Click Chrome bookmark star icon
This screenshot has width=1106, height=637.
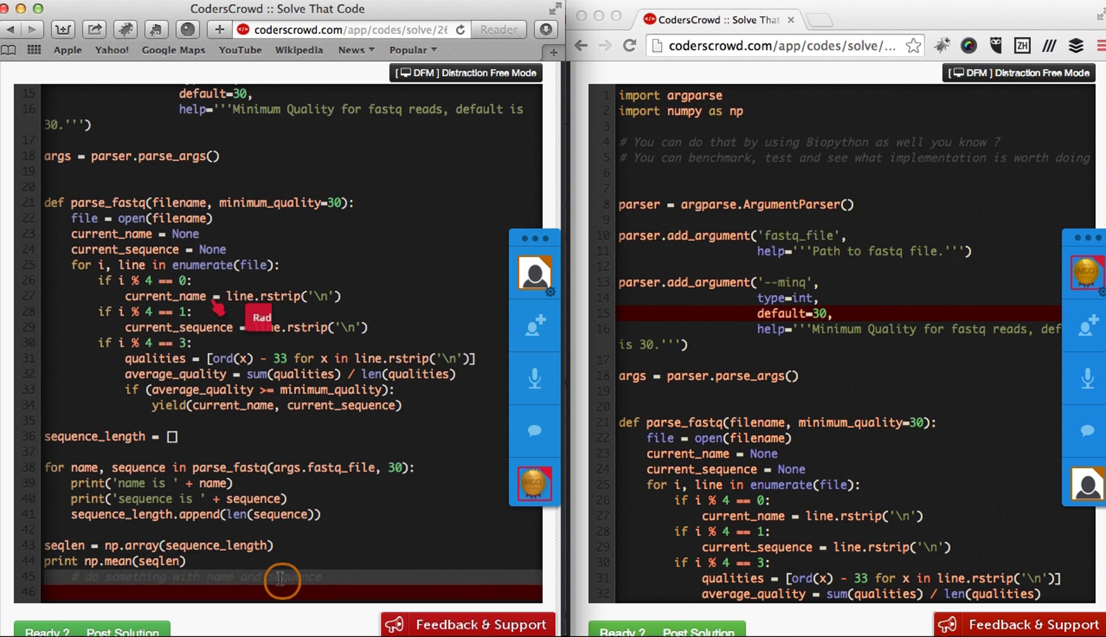coord(912,46)
